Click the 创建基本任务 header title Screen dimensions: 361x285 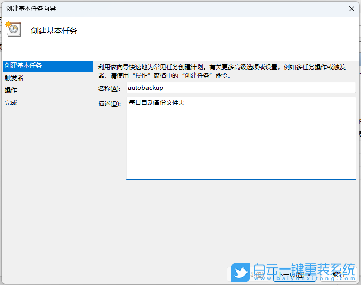click(54, 31)
